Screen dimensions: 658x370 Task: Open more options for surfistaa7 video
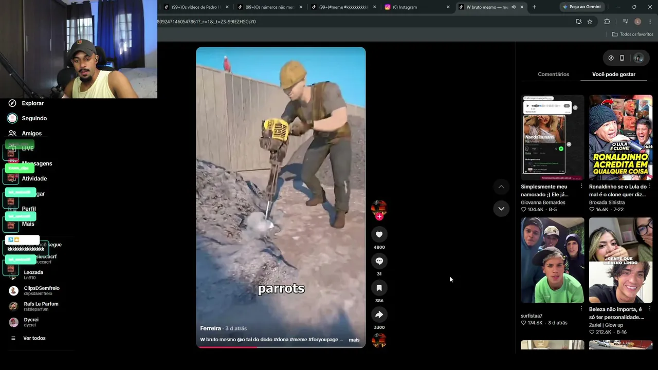tap(581, 309)
